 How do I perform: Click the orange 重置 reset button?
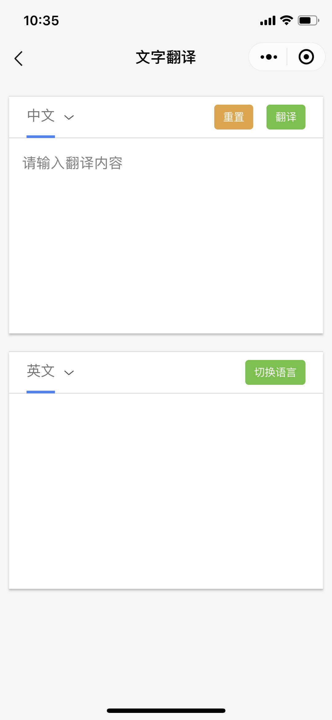234,117
